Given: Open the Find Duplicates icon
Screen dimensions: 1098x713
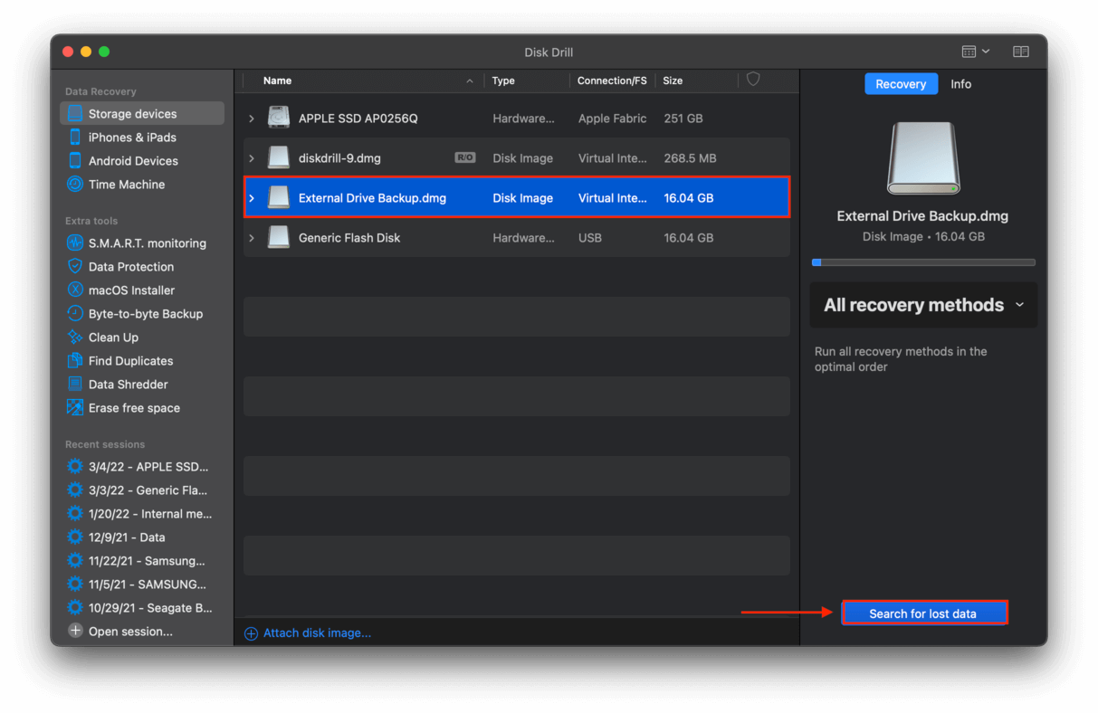Looking at the screenshot, I should pos(75,361).
